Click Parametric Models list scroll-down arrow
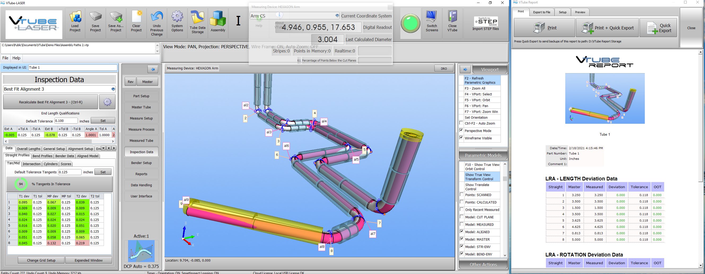This screenshot has width=705, height=274. pyautogui.click(x=505, y=255)
